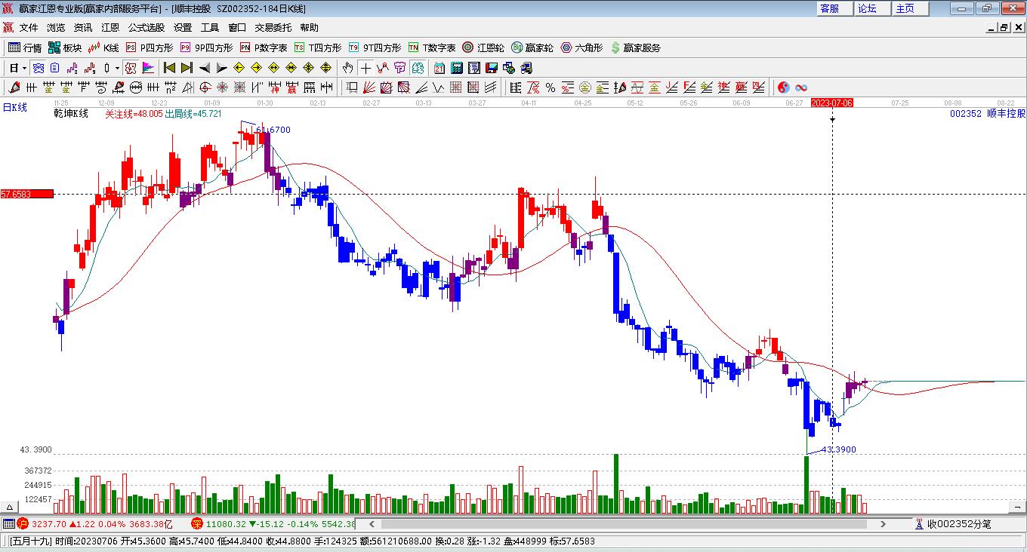Select the pencil drawing tool
The width and height of the screenshot is (1027, 552).
tap(14, 87)
